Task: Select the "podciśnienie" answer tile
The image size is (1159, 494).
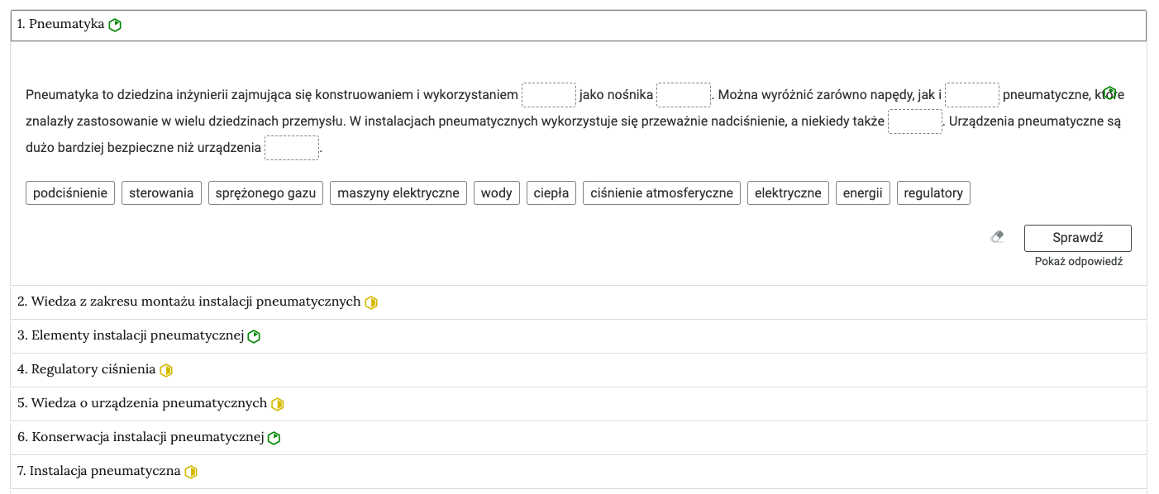Action: pyautogui.click(x=69, y=192)
